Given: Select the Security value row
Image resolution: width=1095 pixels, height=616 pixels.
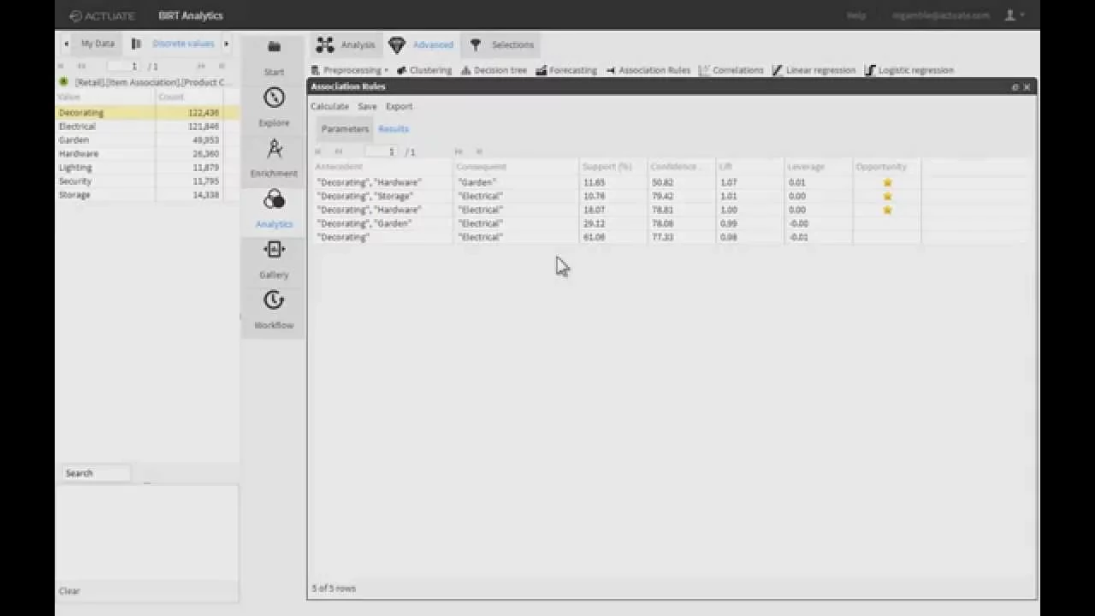Looking at the screenshot, I should point(147,181).
